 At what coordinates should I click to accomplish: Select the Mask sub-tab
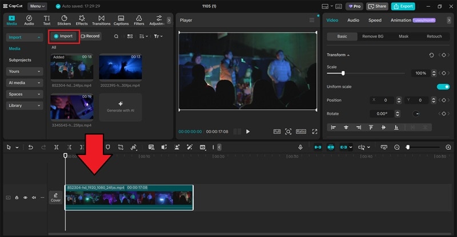[403, 36]
